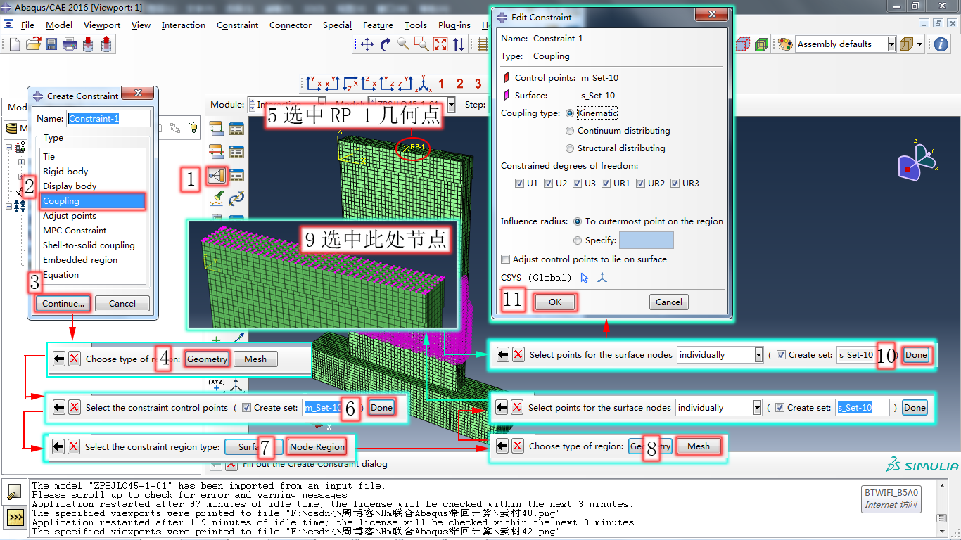The height and width of the screenshot is (540, 961).
Task: Select MPC Constraint in type list
Action: coord(75,231)
